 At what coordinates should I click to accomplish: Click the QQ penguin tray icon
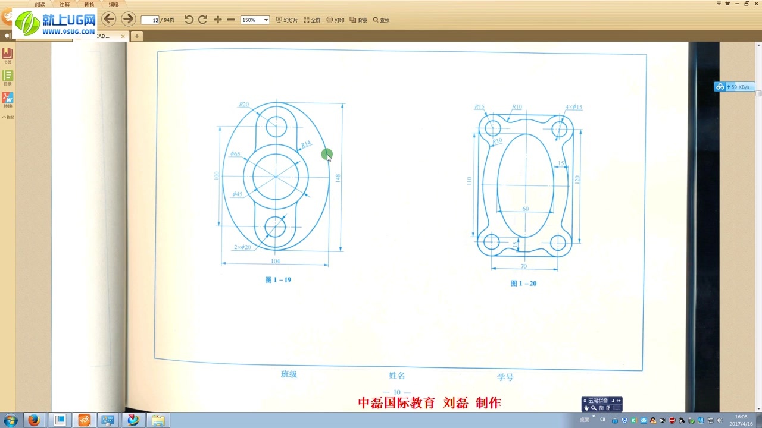[x=653, y=421]
